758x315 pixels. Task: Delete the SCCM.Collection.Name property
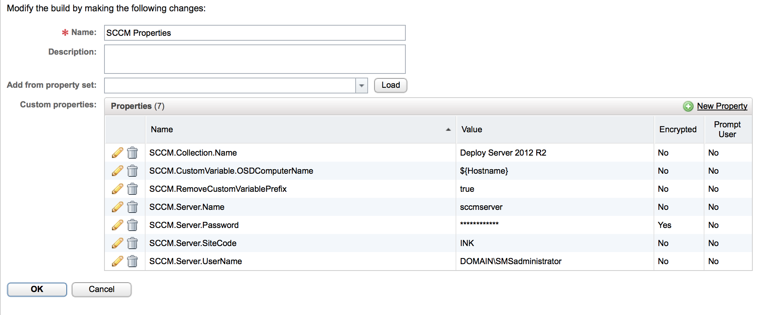point(132,153)
